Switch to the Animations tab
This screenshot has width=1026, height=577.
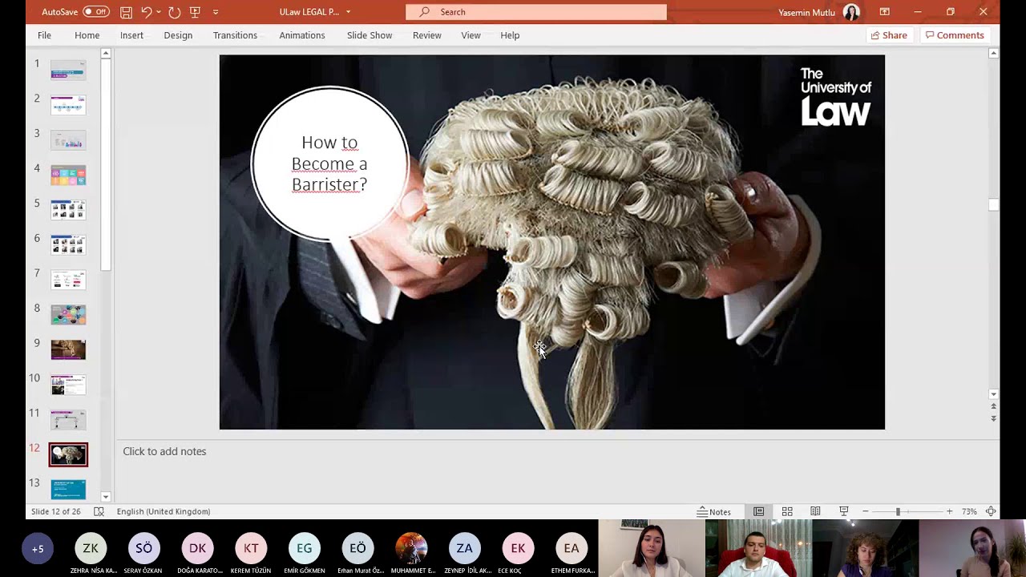[x=302, y=35]
